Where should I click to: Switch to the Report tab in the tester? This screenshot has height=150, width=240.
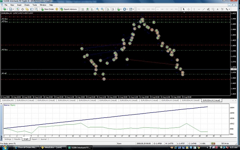coord(35,139)
